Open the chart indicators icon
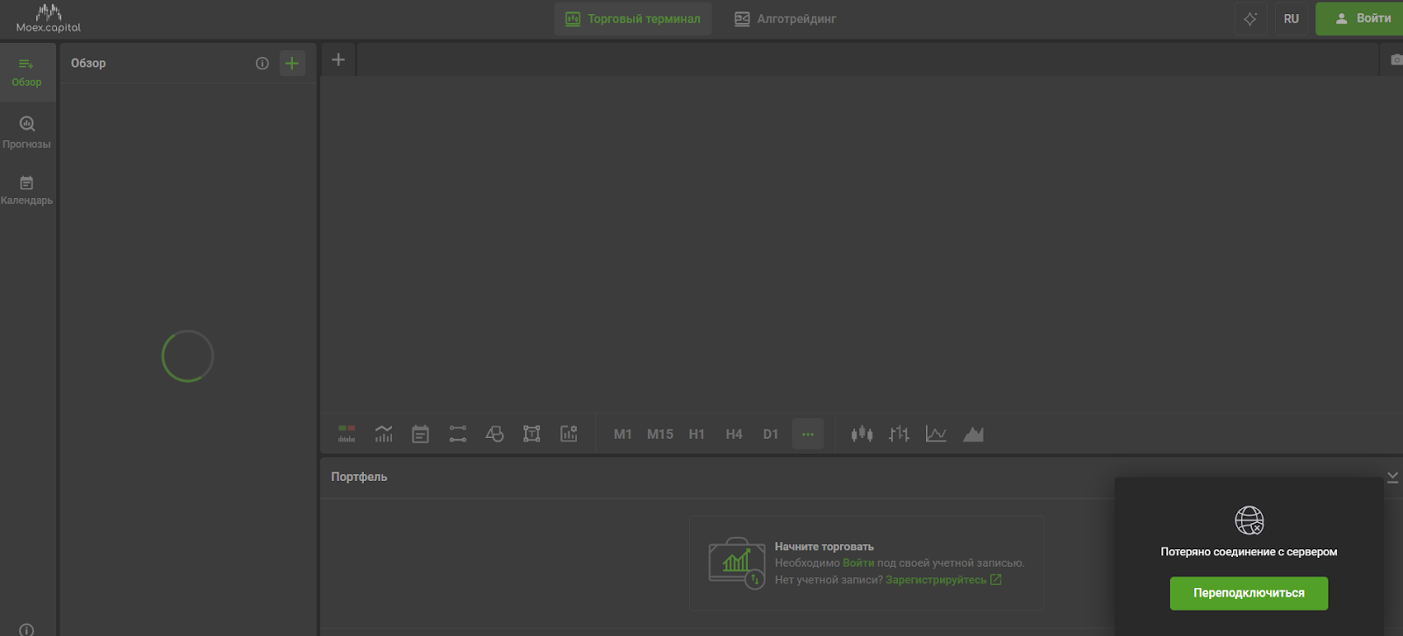 (x=384, y=434)
